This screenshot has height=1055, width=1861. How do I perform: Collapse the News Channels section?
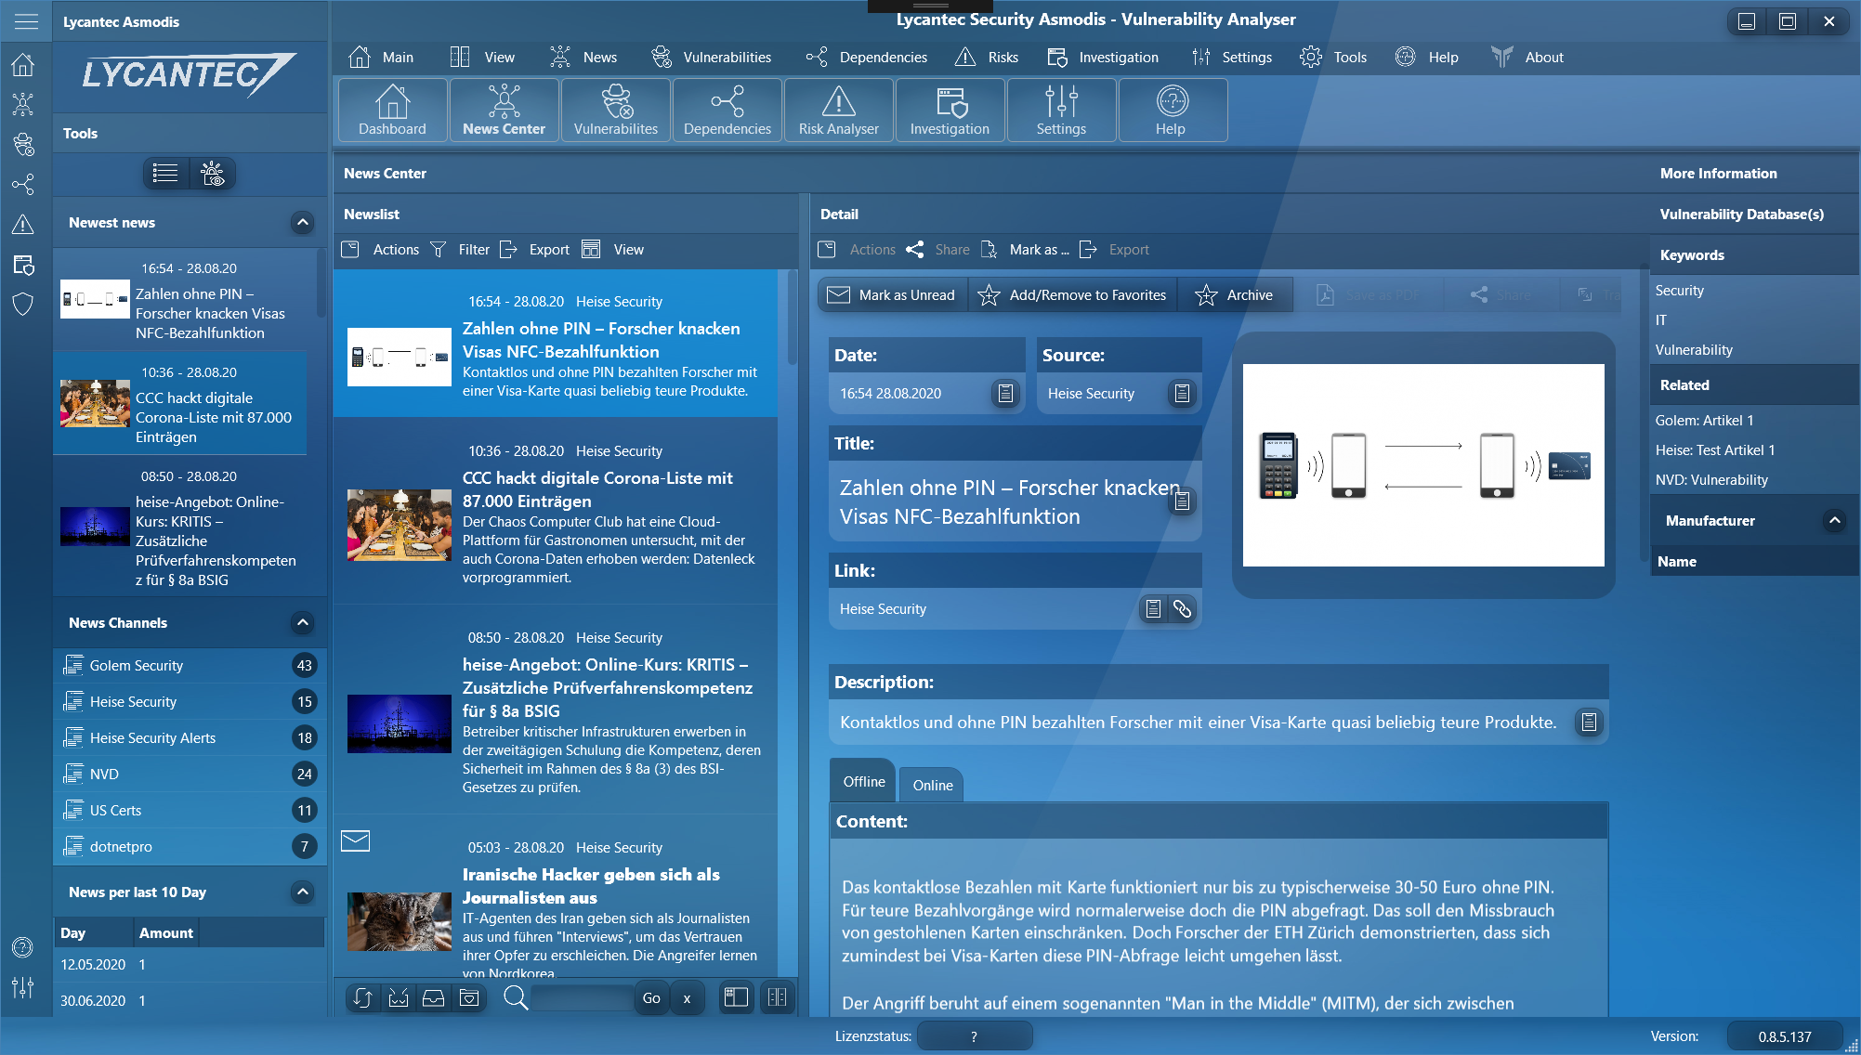pyautogui.click(x=302, y=623)
